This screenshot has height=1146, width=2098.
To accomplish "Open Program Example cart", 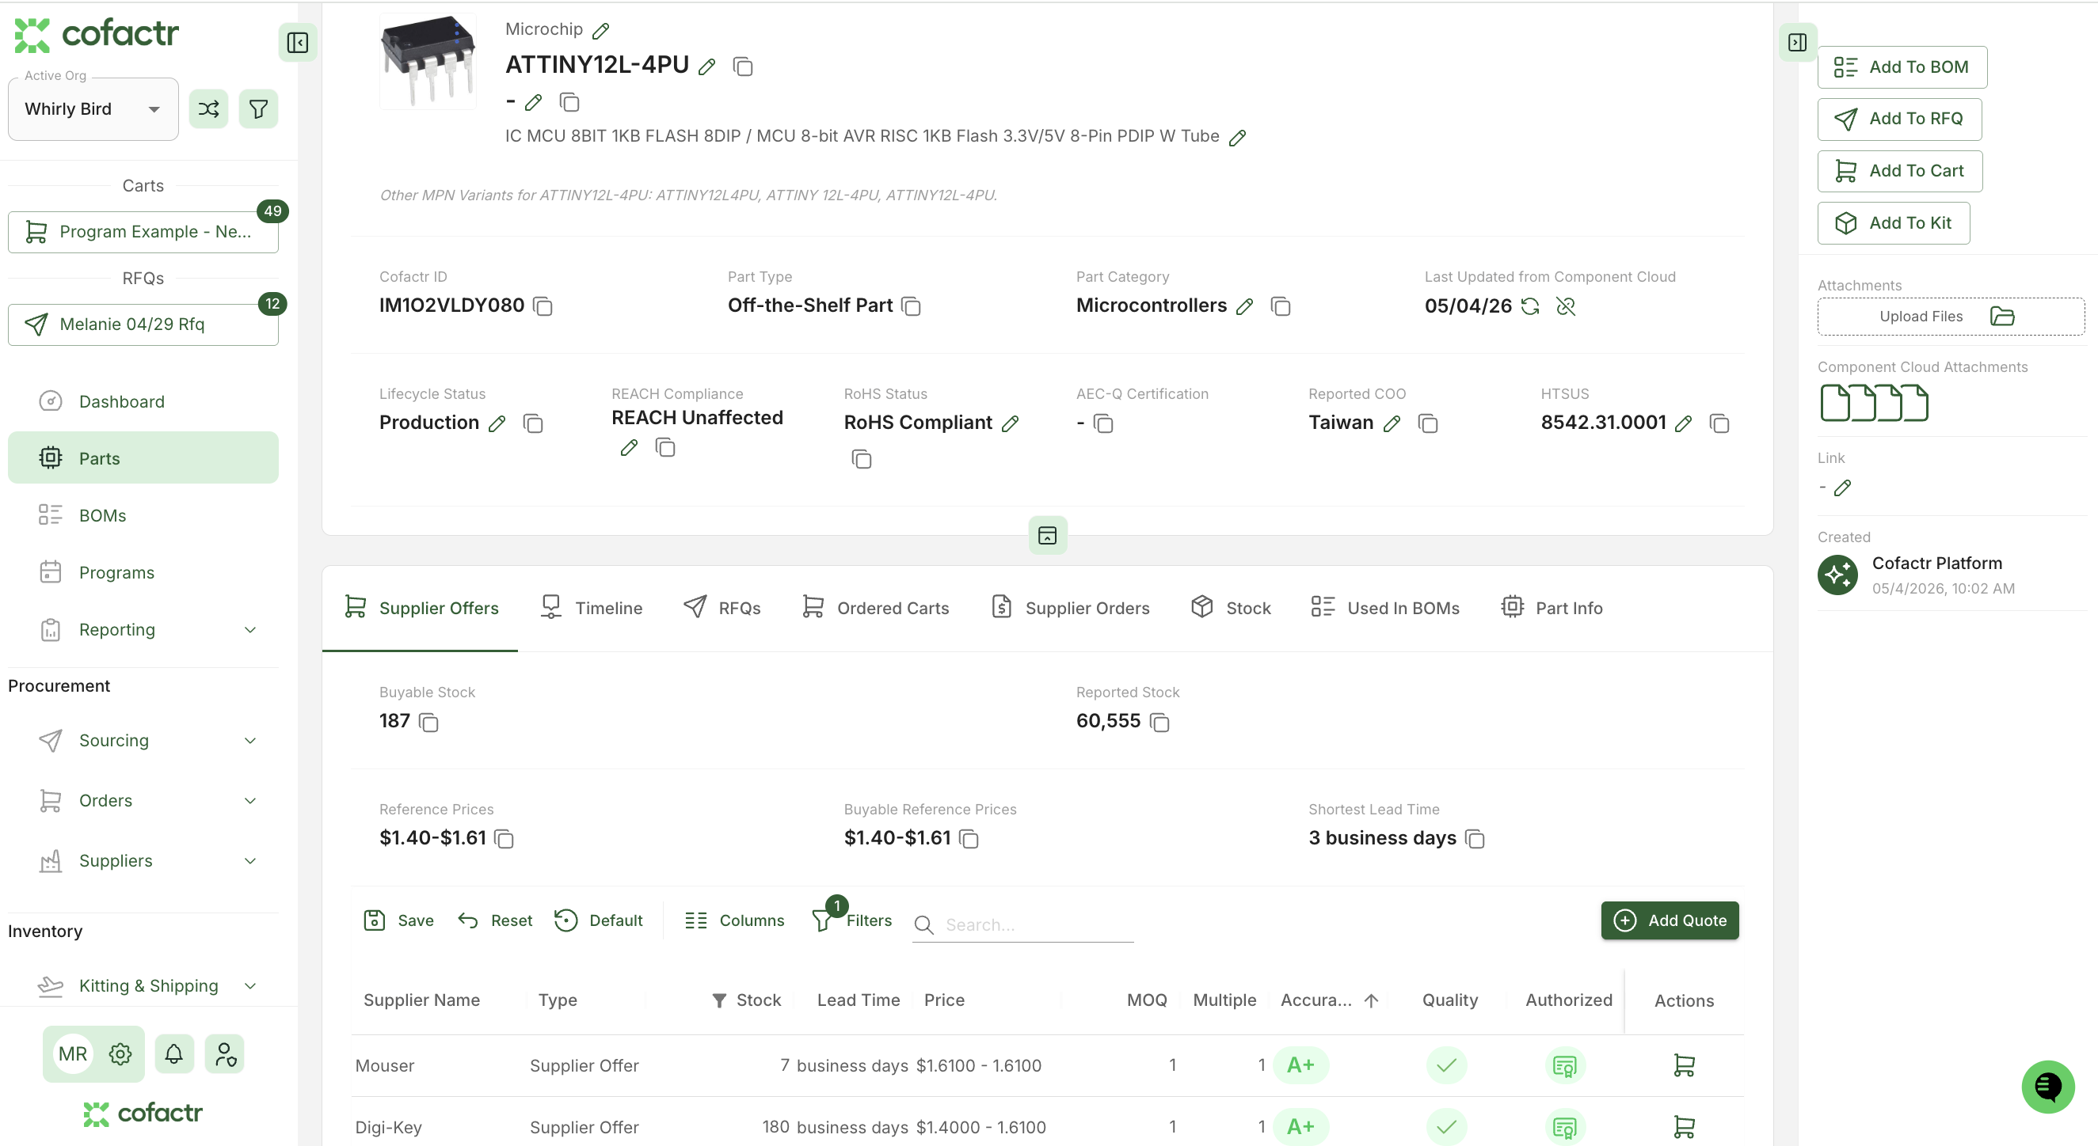I will tap(143, 232).
